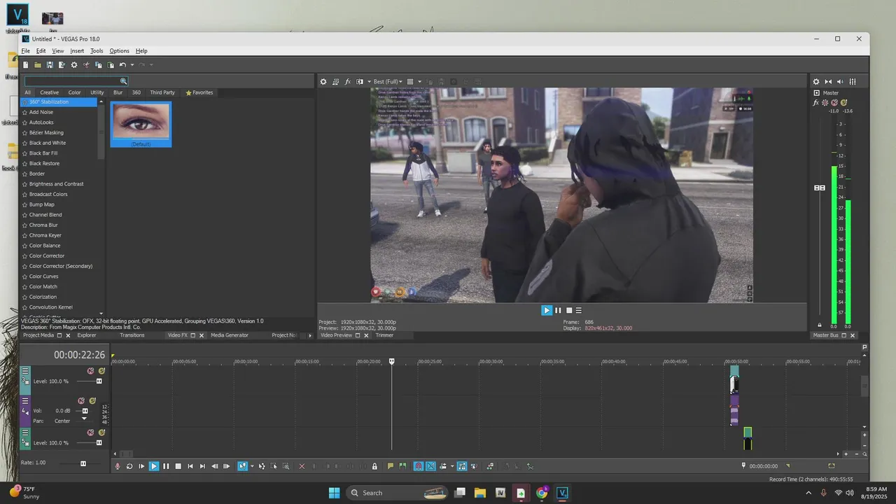Click the Insert Marker icon
Viewport: 896px width, 504px height.
click(x=391, y=466)
